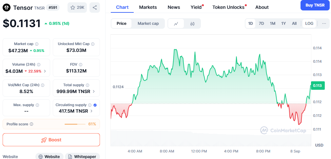The width and height of the screenshot is (331, 159).
Task: Click Market cap info icon
Action: tap(37, 44)
